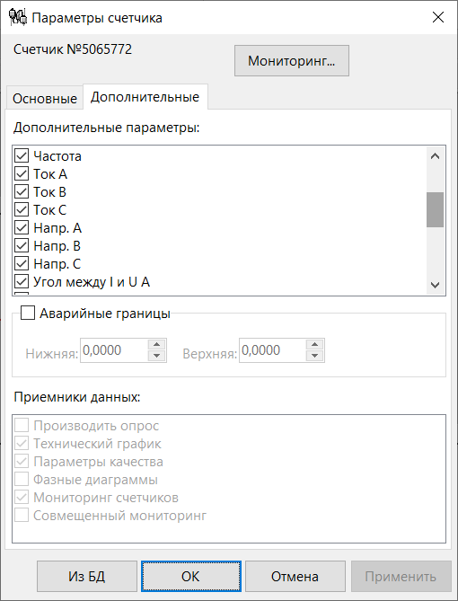The width and height of the screenshot is (458, 601).
Task: Click the Из БД button
Action: click(87, 577)
